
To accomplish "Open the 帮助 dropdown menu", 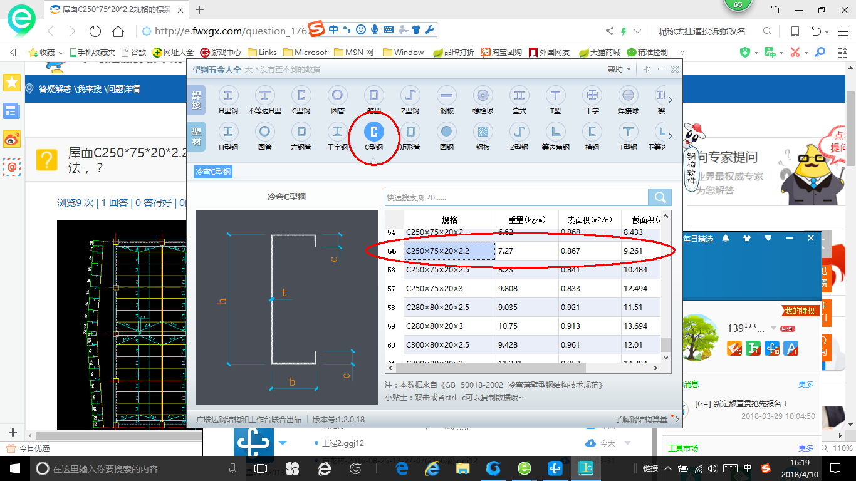I will (x=619, y=70).
